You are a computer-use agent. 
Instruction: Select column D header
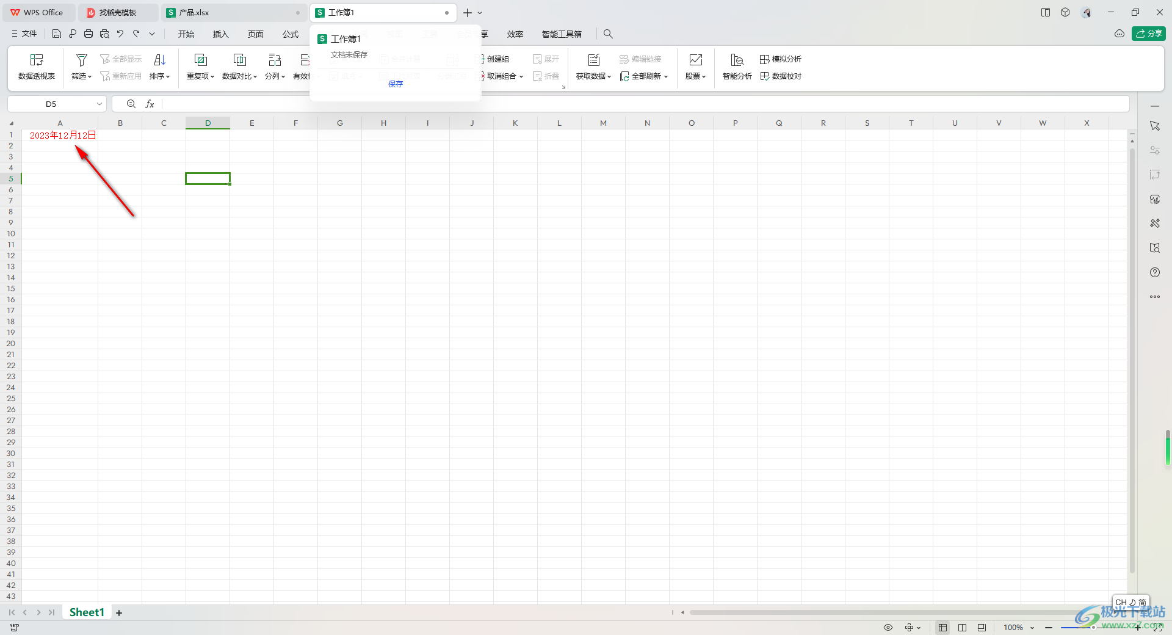pos(208,123)
